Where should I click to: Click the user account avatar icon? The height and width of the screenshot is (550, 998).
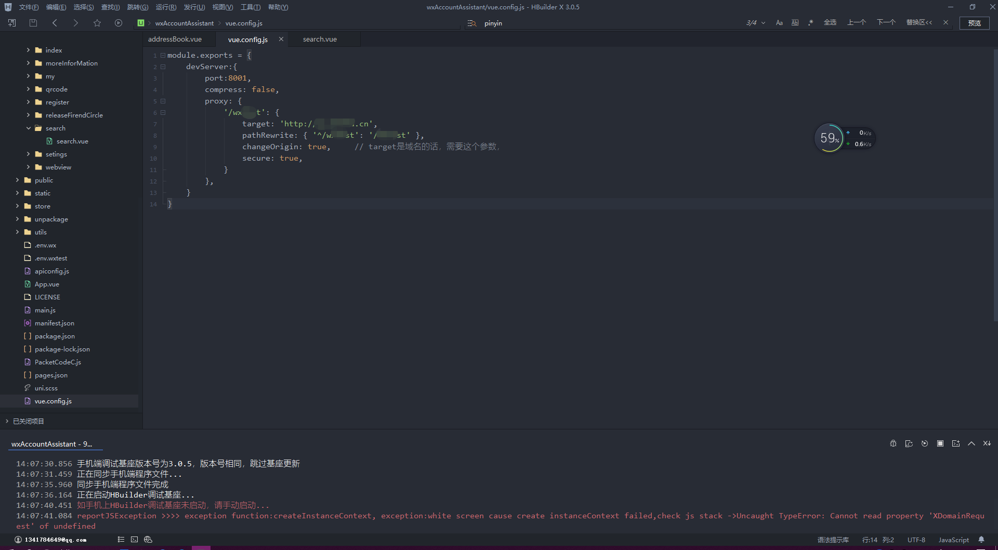[18, 540]
